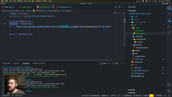The width and height of the screenshot is (172, 97).
Task: Open the Terminal menu in menu bar
Action: coord(38,1)
